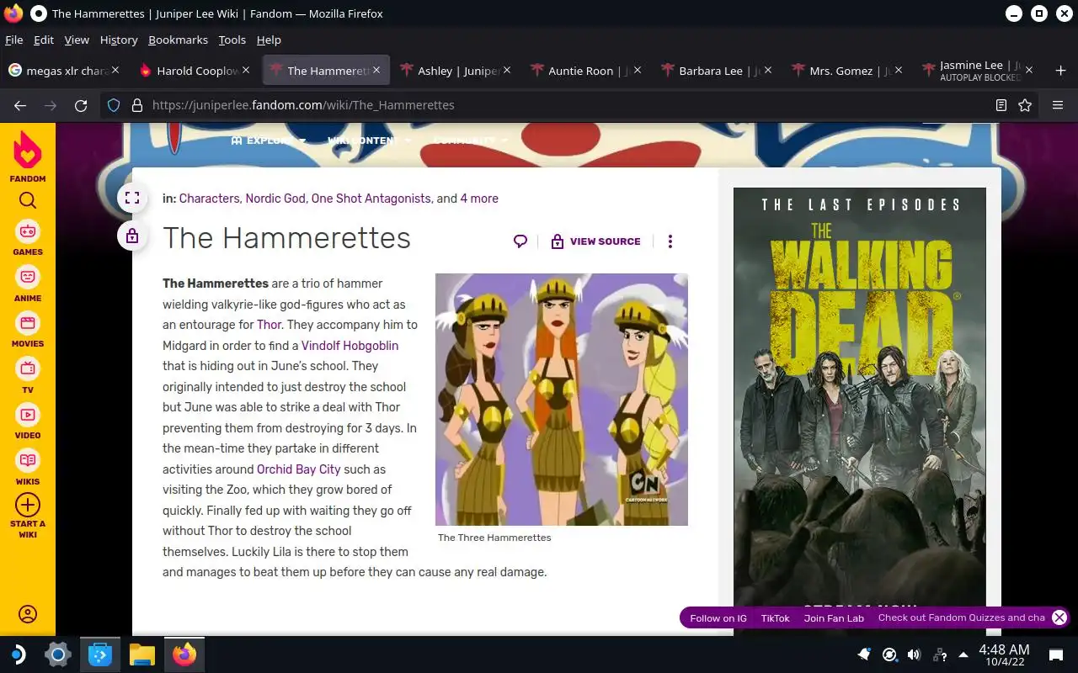The height and width of the screenshot is (673, 1078).
Task: Open the History menu
Action: 119,40
